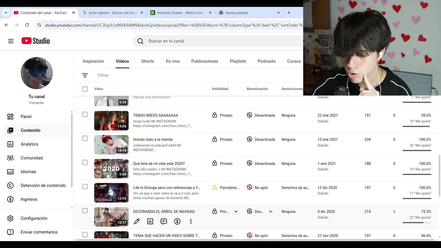Switch to the Publicaciones tab
This screenshot has width=441, height=248.
click(x=205, y=61)
